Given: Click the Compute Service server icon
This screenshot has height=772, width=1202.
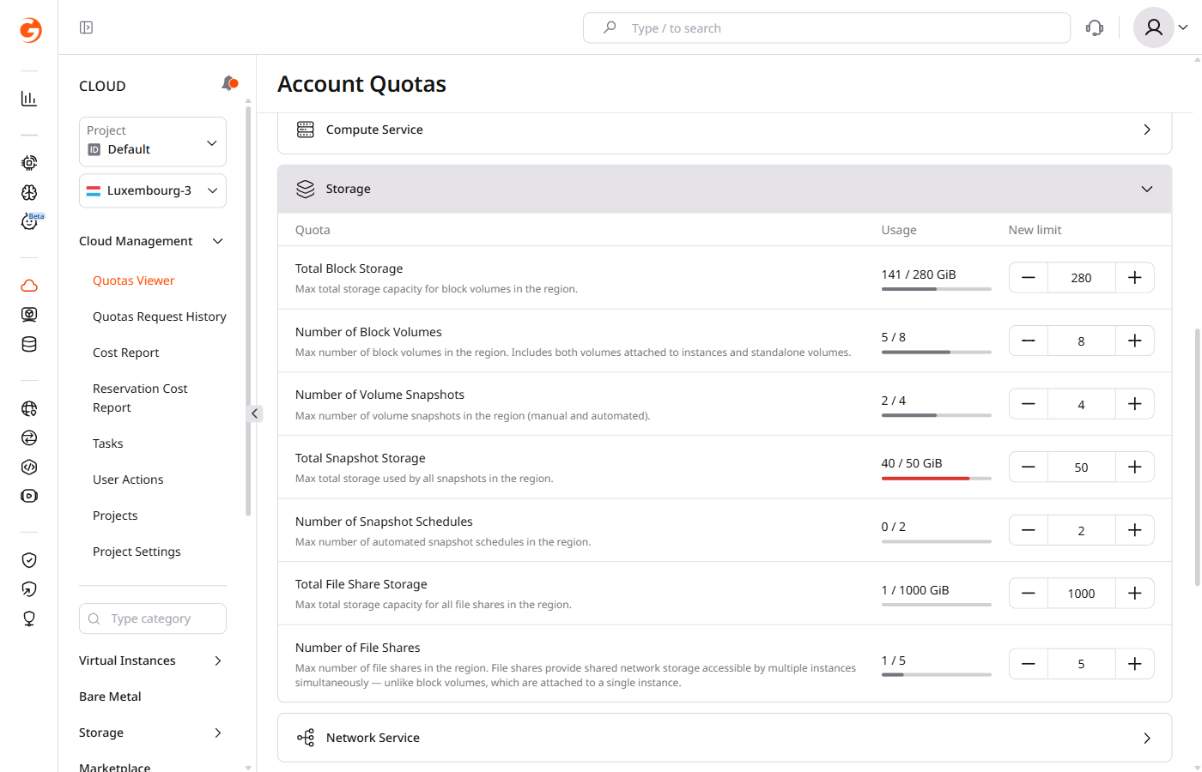Looking at the screenshot, I should [306, 130].
